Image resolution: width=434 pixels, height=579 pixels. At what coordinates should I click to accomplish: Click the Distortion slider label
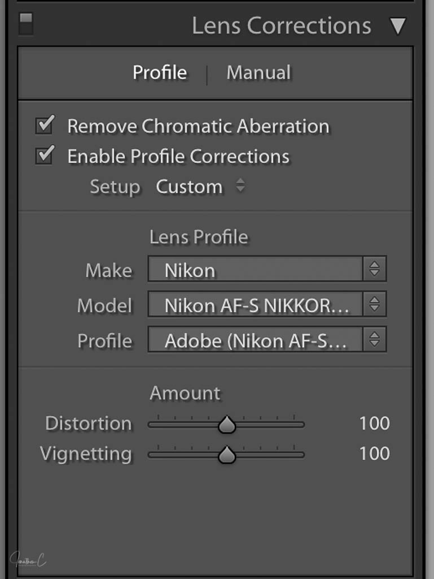click(89, 424)
